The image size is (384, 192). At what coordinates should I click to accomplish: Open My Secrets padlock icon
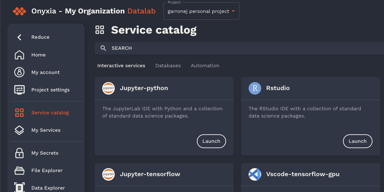[x=19, y=153]
